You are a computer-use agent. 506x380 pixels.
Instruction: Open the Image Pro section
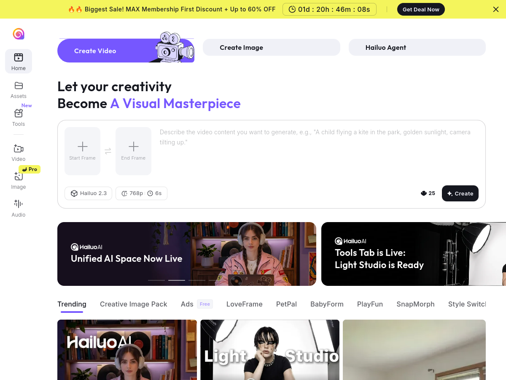[x=19, y=180]
